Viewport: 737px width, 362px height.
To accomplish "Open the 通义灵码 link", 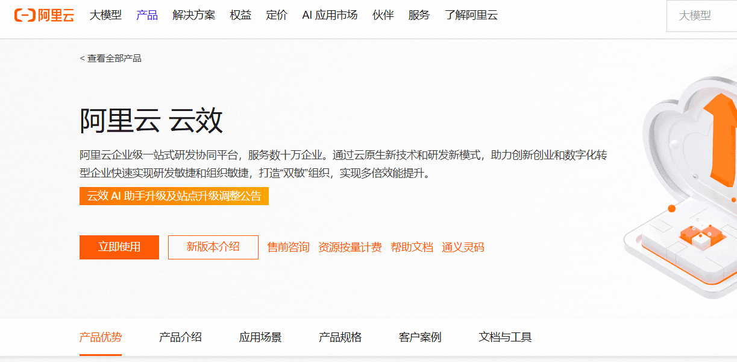I will (463, 247).
